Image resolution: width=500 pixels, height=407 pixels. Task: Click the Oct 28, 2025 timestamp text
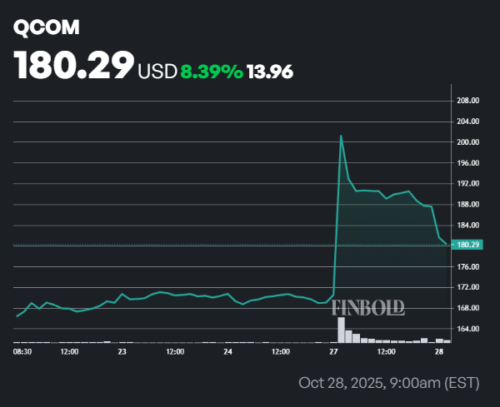(388, 383)
